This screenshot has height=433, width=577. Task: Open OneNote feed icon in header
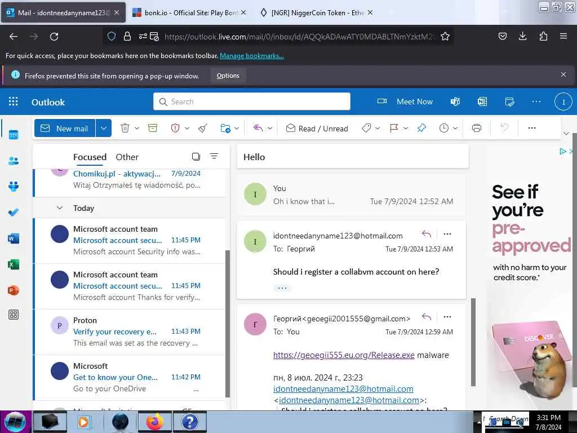[x=482, y=101]
